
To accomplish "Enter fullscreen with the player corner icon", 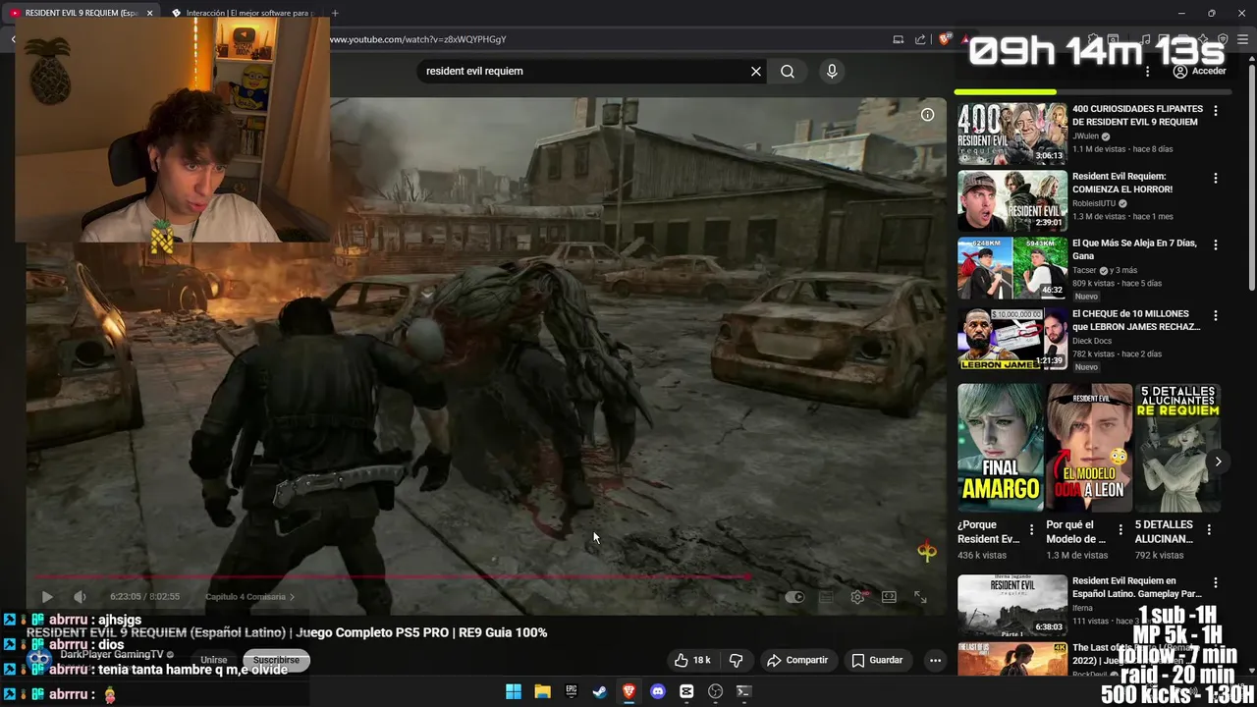I will point(920,597).
